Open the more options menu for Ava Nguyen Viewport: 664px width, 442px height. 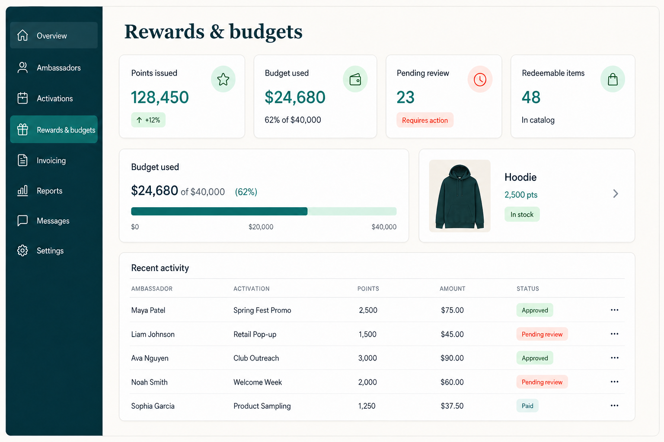(x=614, y=358)
